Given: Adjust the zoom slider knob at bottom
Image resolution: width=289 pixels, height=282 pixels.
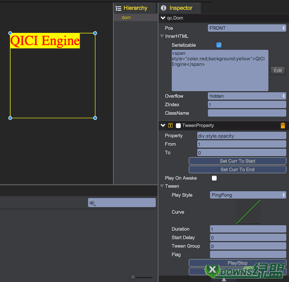Looking at the screenshot, I should pyautogui.click(x=133, y=277).
